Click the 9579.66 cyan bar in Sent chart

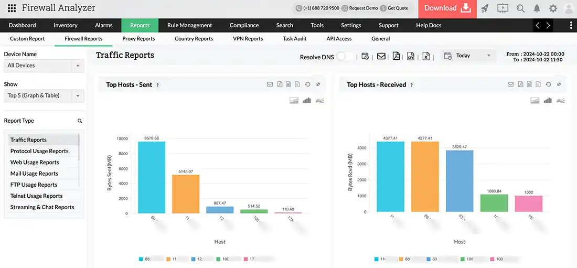click(152, 177)
